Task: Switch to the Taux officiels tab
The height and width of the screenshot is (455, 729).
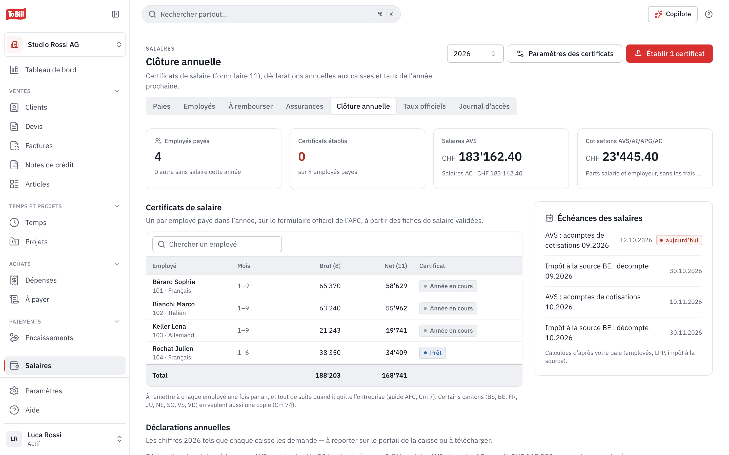Action: (x=424, y=106)
